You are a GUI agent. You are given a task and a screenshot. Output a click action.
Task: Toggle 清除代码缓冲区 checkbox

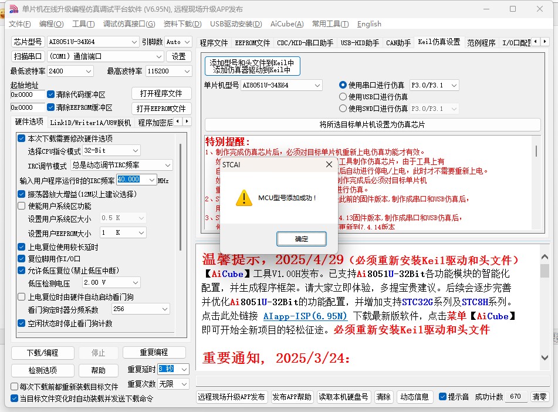click(50, 94)
